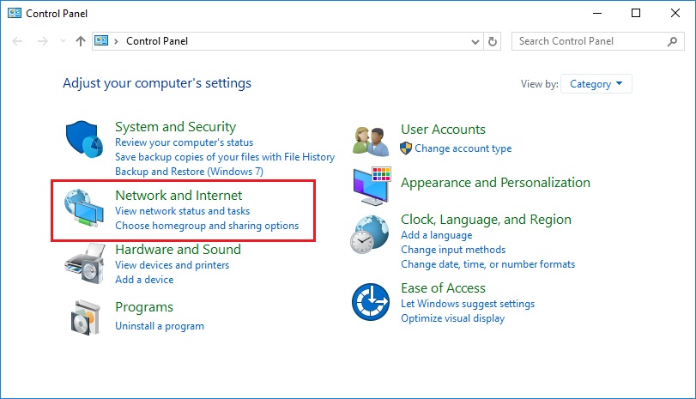Open the Change account type link
Image resolution: width=696 pixels, height=399 pixels.
[463, 148]
